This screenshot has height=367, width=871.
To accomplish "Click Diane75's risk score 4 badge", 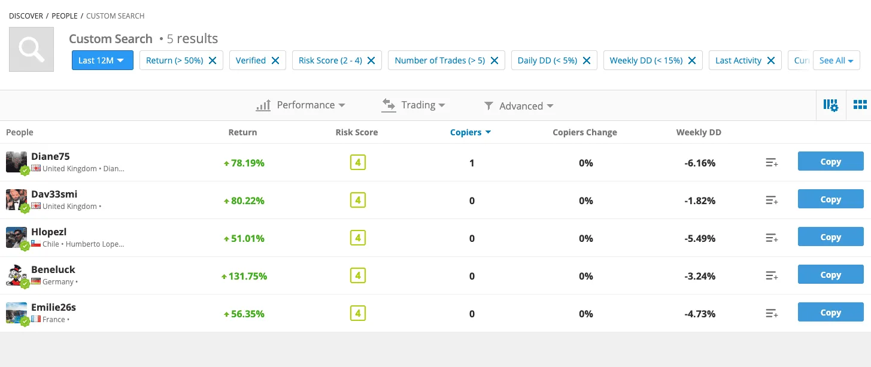I will click(x=358, y=162).
